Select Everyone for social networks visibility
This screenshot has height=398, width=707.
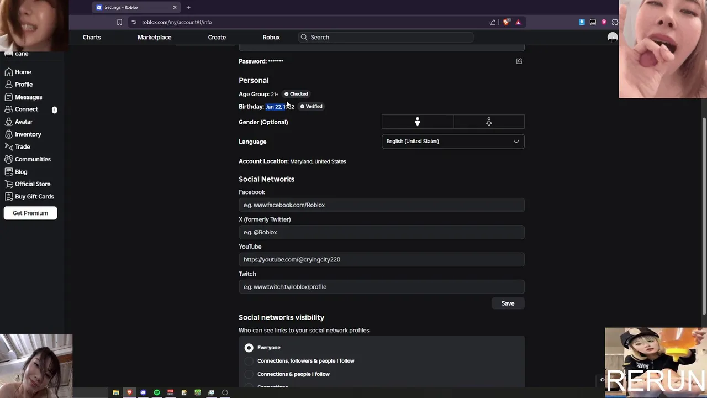249,348
